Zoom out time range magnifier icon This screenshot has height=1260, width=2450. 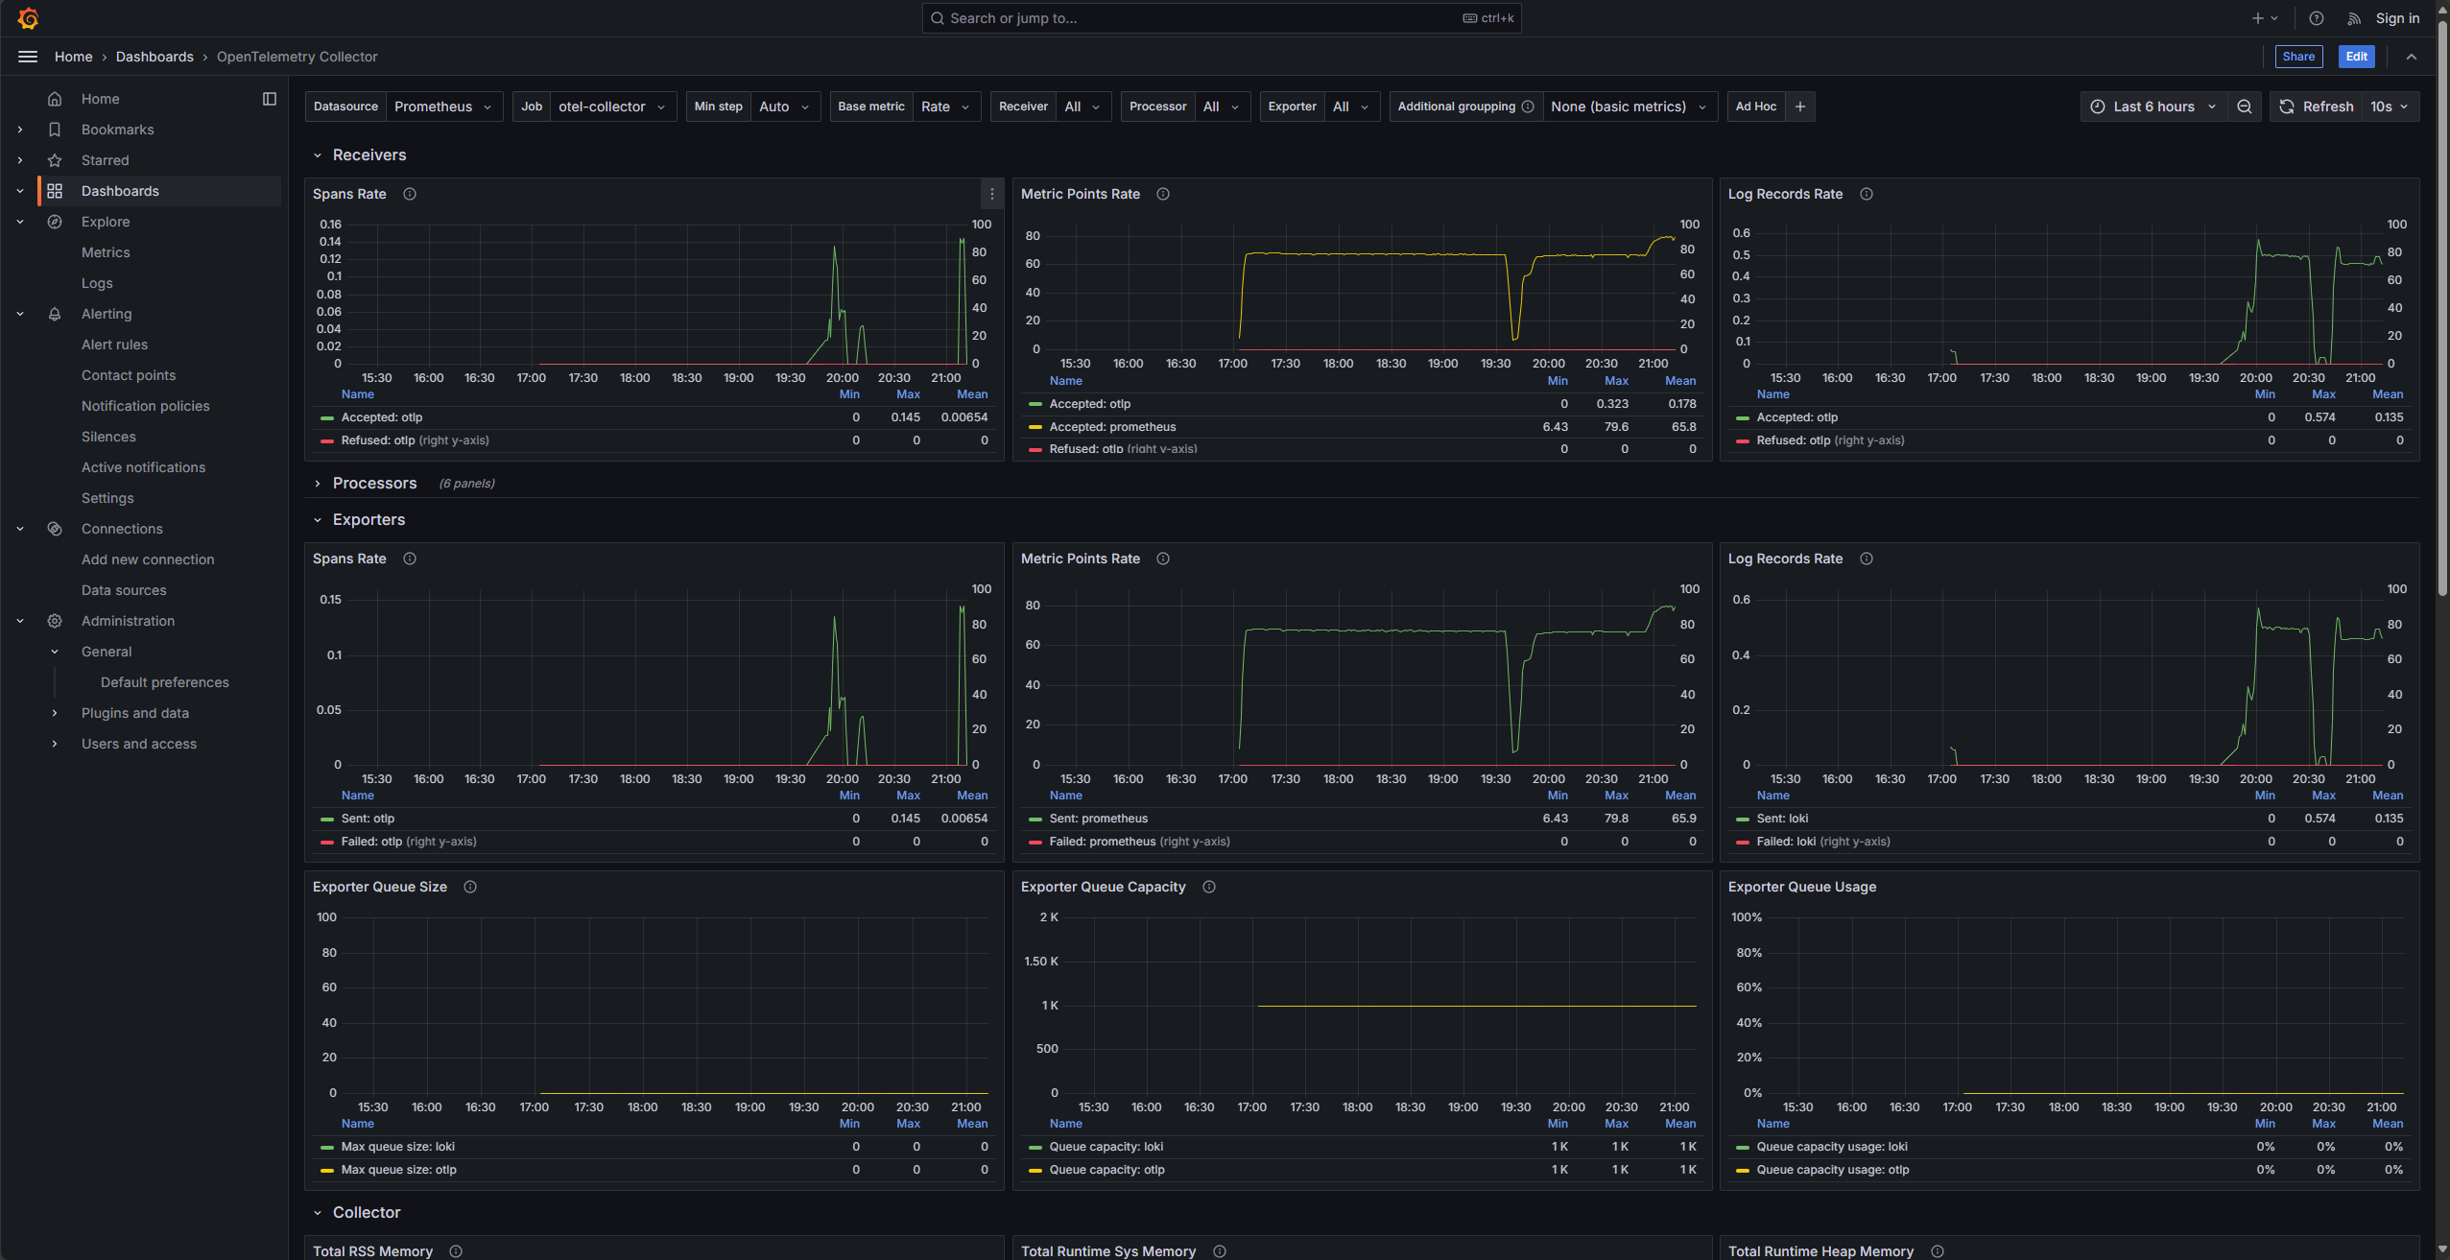(x=2244, y=107)
